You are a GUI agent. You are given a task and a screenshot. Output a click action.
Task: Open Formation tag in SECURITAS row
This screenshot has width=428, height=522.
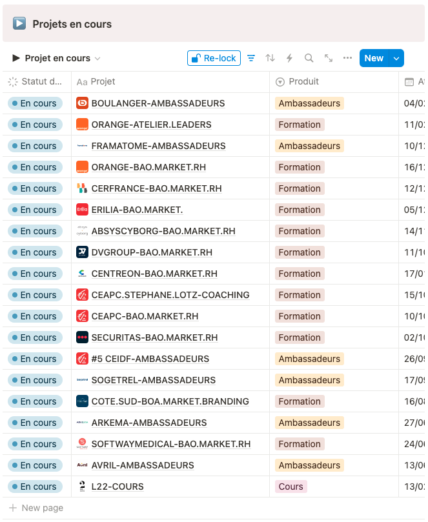click(x=300, y=337)
